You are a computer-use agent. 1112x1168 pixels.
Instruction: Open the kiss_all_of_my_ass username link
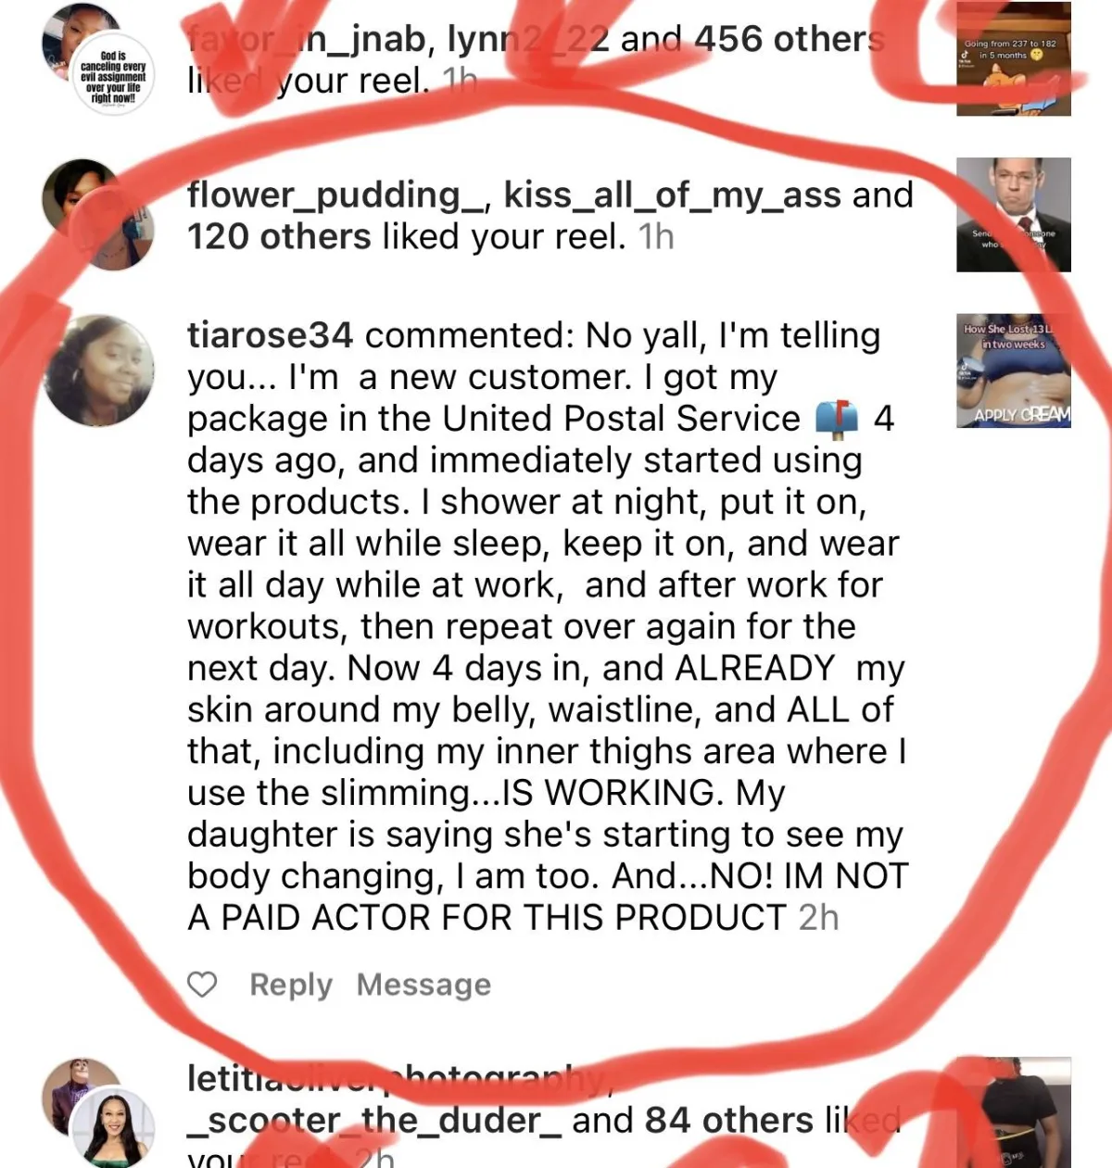(x=673, y=195)
